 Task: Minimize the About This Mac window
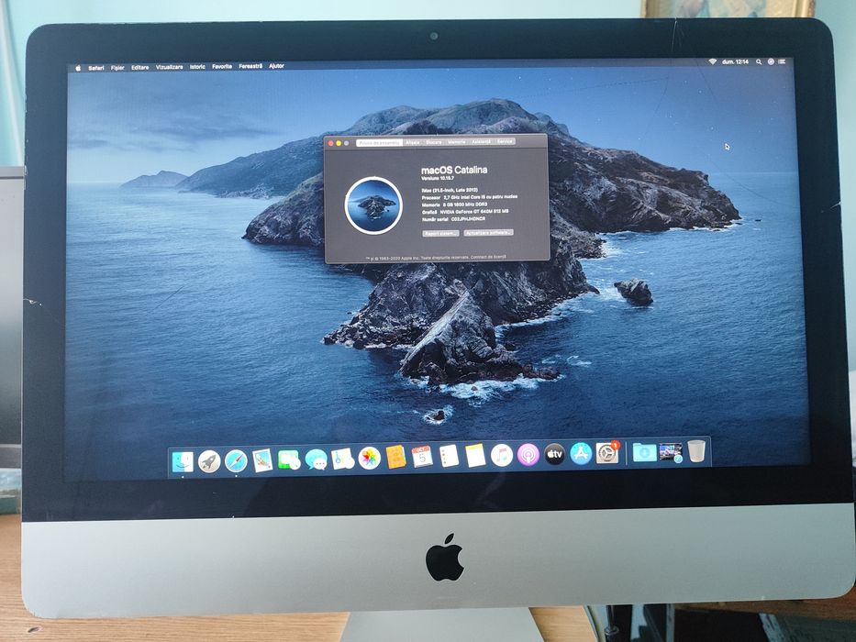(339, 143)
